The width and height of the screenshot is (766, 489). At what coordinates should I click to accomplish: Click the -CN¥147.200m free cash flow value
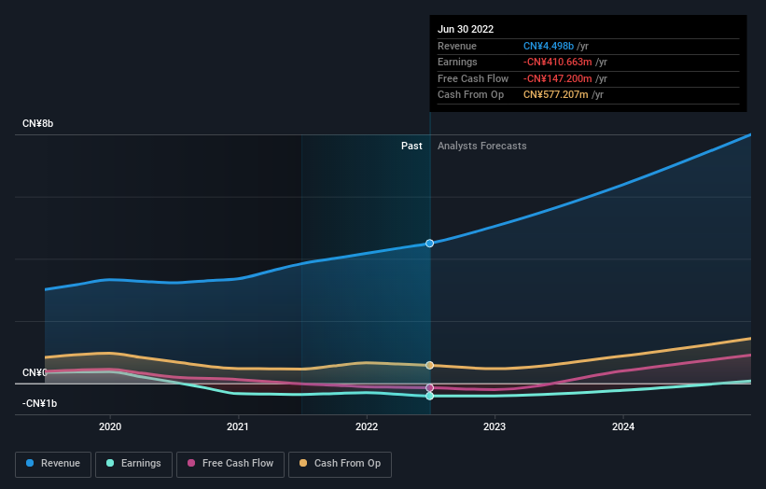[557, 78]
